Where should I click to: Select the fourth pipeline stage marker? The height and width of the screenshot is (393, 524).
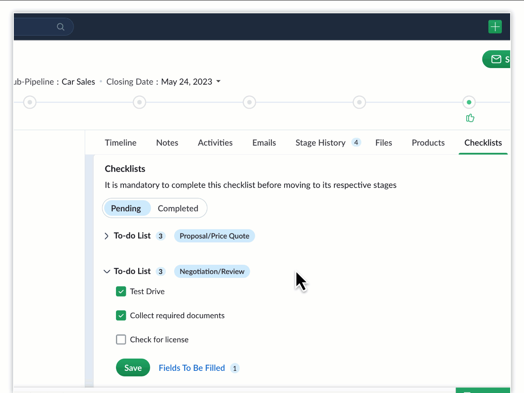click(359, 102)
